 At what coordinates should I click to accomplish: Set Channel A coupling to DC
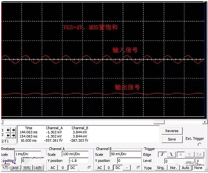73,168
